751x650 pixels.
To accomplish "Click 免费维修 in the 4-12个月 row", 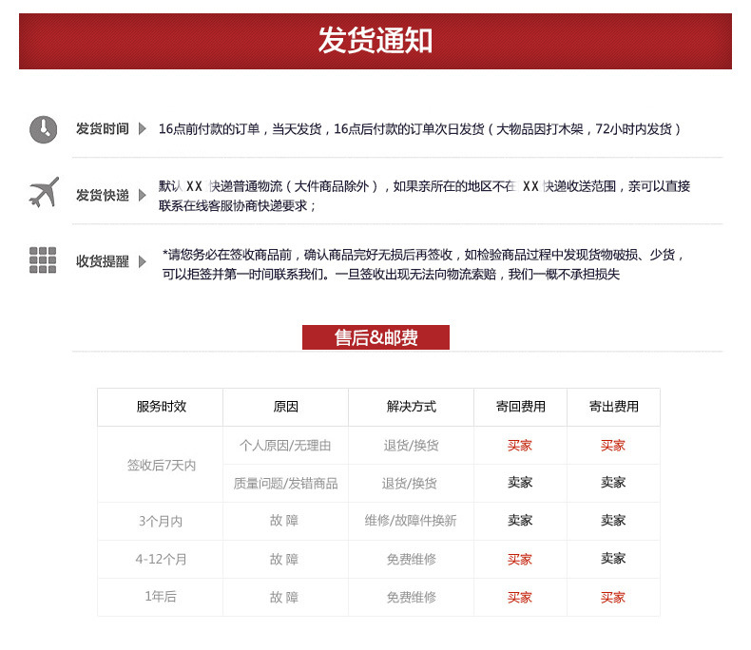I will click(412, 559).
